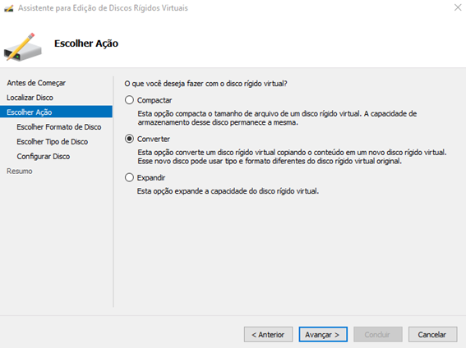
Task: Select the Expandir radio button
Action: click(x=129, y=178)
